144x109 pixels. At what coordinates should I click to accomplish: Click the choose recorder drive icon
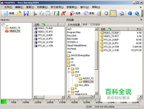121,13
